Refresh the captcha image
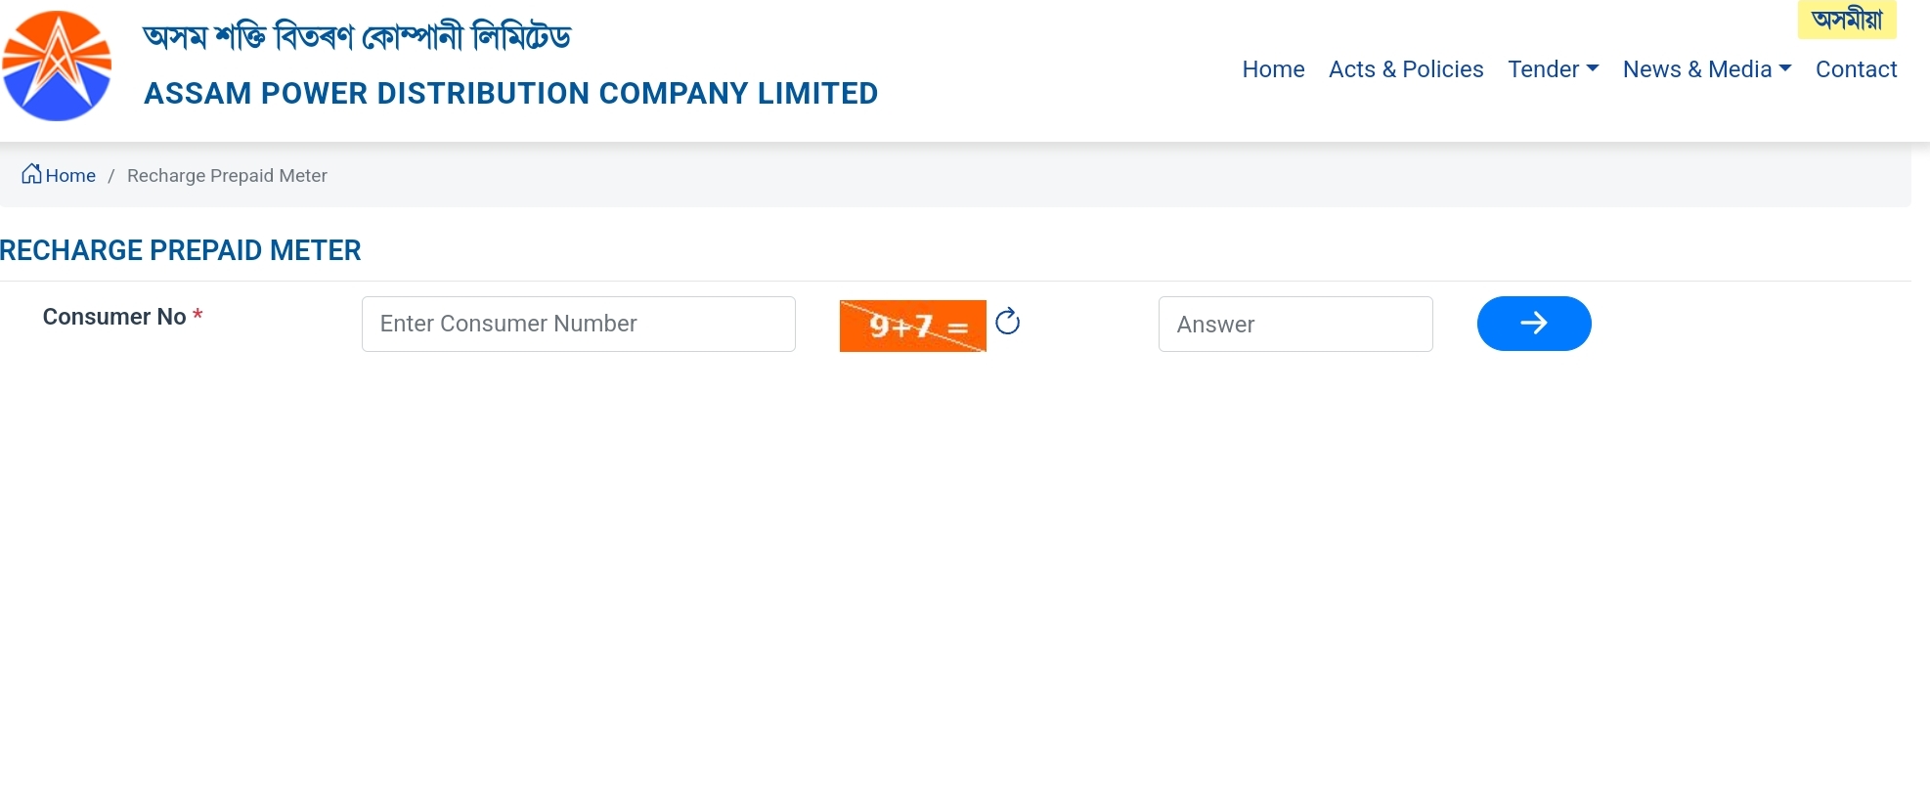 [1007, 322]
